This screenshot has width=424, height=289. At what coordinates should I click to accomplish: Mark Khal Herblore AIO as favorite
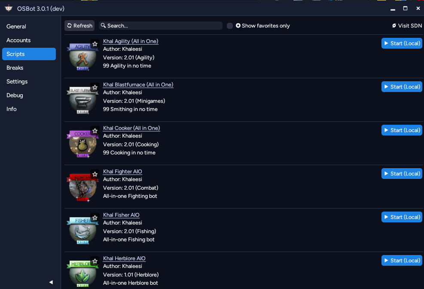(95, 261)
